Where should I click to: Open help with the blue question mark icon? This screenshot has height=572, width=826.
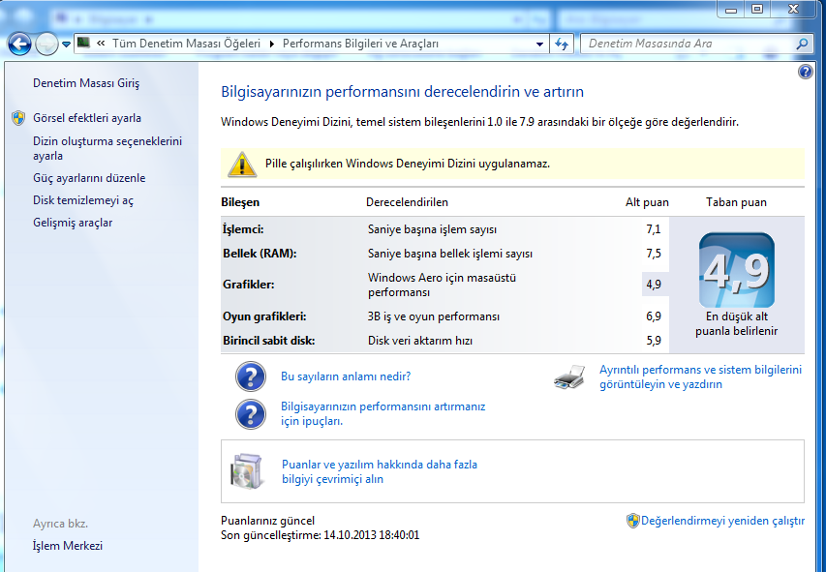805,73
